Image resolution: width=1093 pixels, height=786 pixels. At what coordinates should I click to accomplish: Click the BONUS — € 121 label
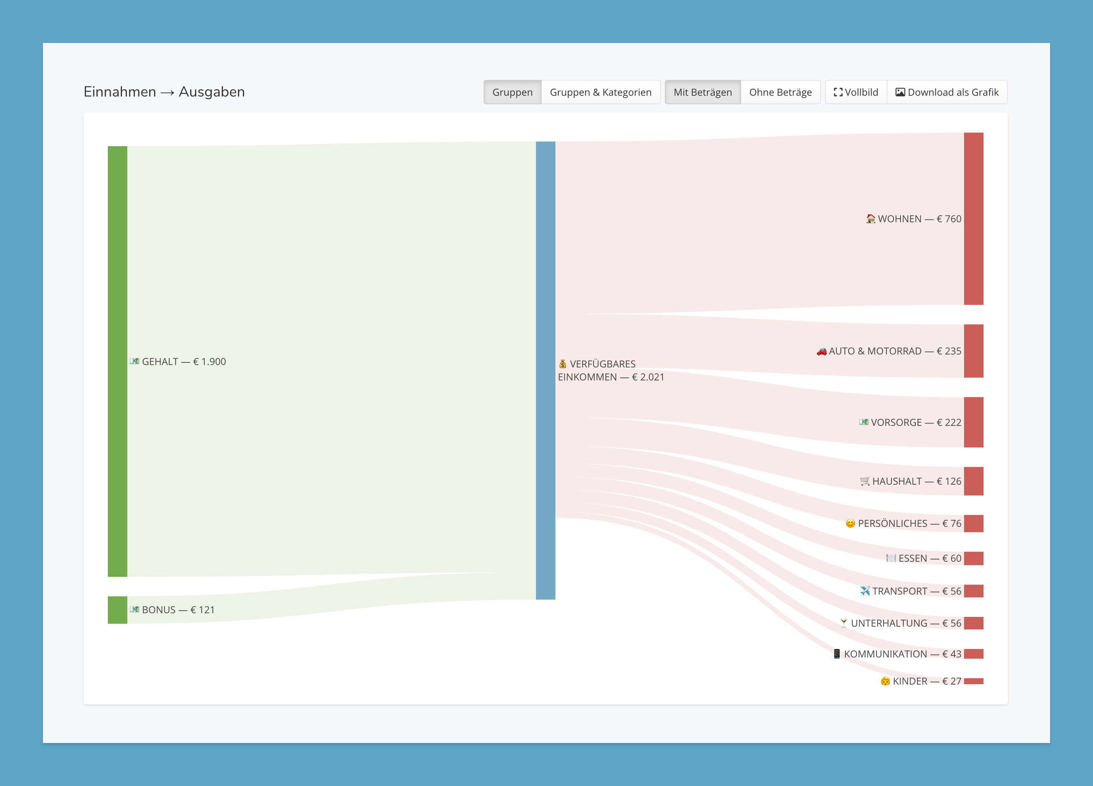tap(178, 610)
